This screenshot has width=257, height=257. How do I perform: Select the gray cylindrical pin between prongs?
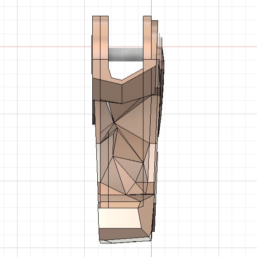(126, 55)
